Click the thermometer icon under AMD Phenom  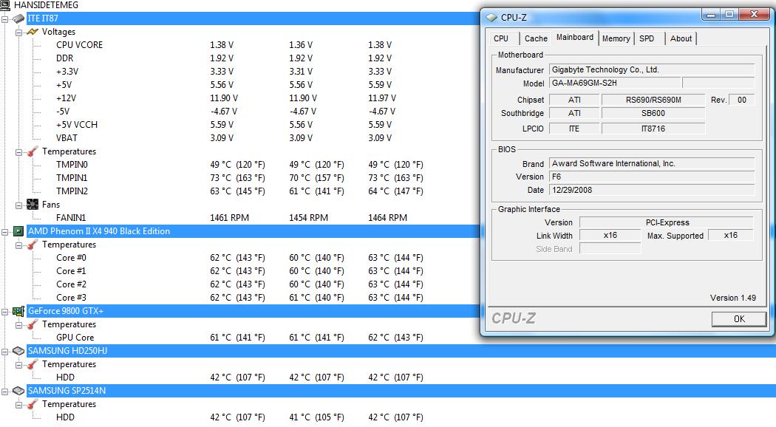click(x=33, y=245)
